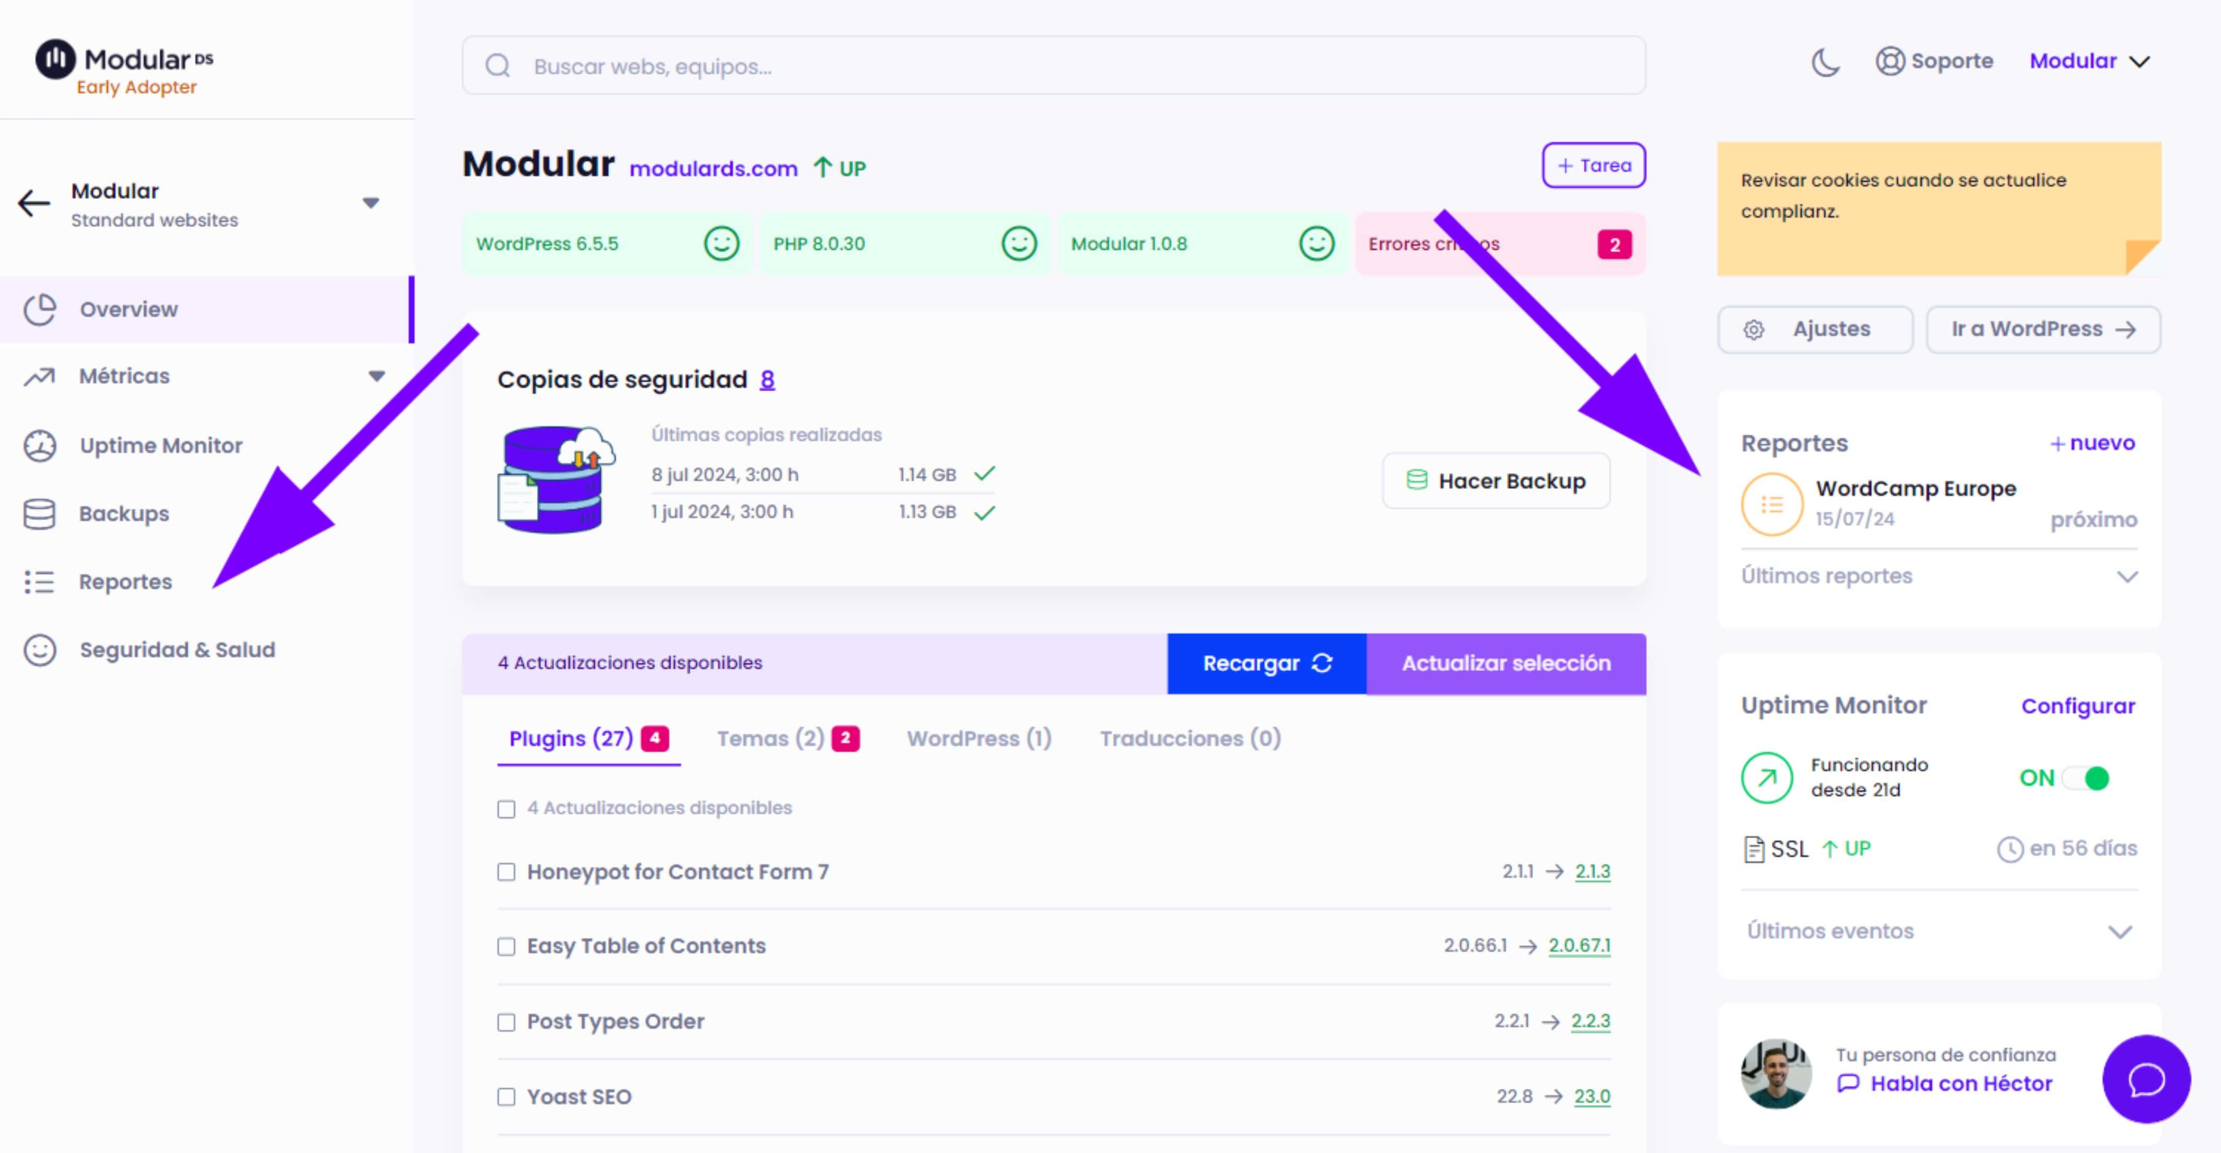Check Honeypot for Contact Form 7
This screenshot has width=2221, height=1153.
click(x=506, y=872)
